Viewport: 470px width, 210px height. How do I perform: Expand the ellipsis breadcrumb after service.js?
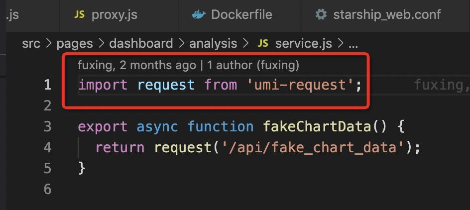[x=353, y=44]
